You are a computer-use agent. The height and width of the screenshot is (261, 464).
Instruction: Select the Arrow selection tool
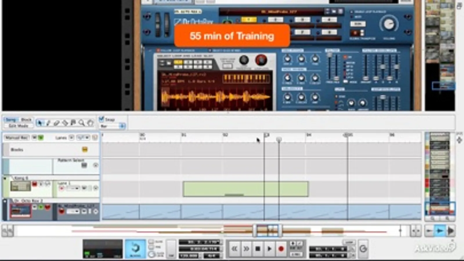click(x=40, y=123)
